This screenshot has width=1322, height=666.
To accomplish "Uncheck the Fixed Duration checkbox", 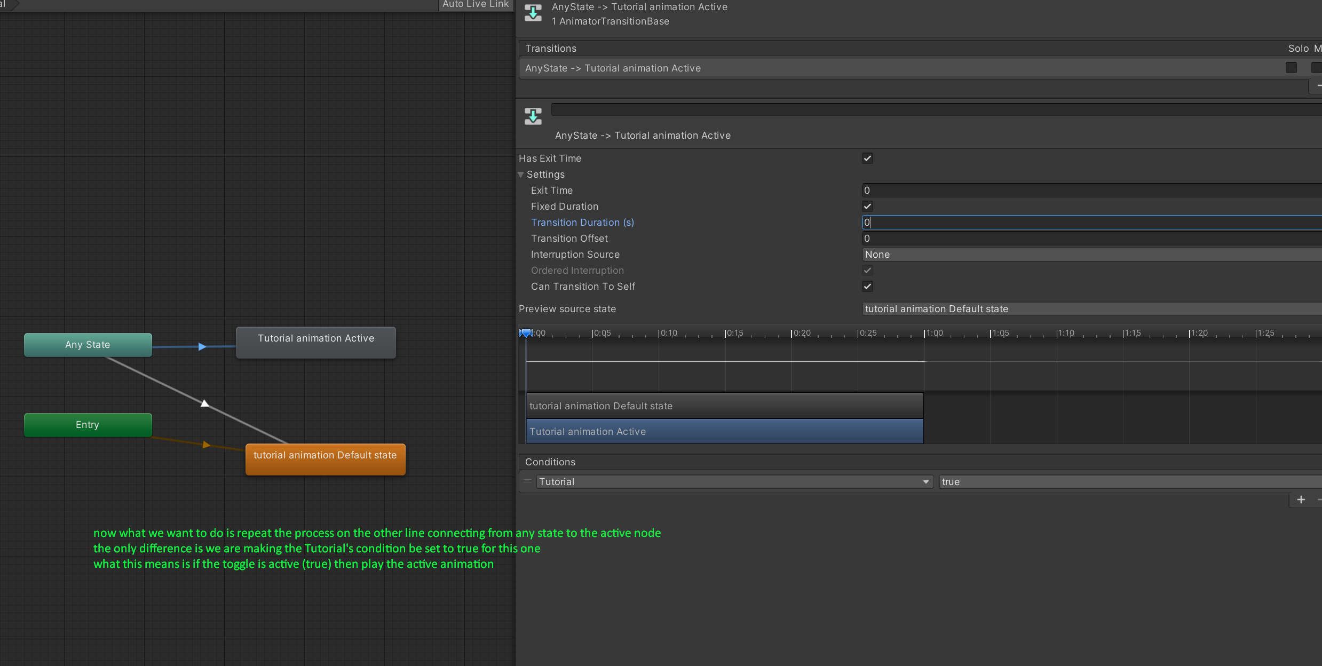I will point(867,207).
